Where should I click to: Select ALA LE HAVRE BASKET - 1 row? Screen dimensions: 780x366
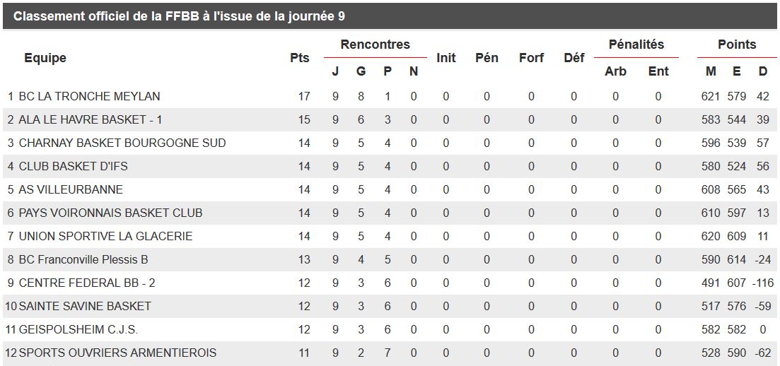point(91,119)
